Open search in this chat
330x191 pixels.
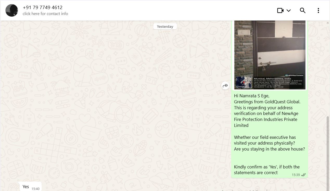pyautogui.click(x=302, y=10)
